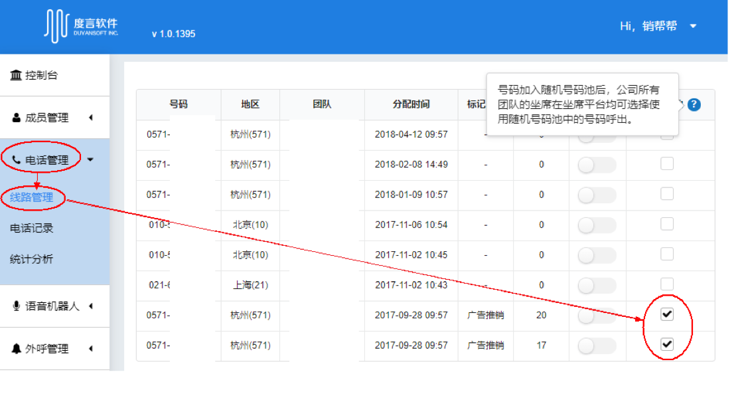Select the 线路管理 link in the sidebar
The width and height of the screenshot is (742, 394).
point(32,197)
